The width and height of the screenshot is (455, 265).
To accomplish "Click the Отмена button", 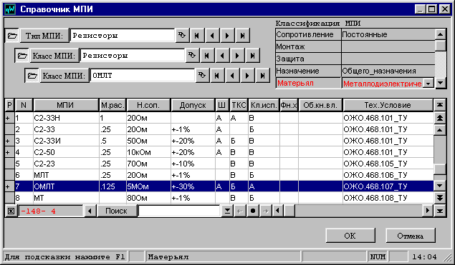I will [x=411, y=236].
